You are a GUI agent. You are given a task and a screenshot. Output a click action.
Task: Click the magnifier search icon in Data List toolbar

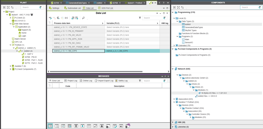coord(83,18)
